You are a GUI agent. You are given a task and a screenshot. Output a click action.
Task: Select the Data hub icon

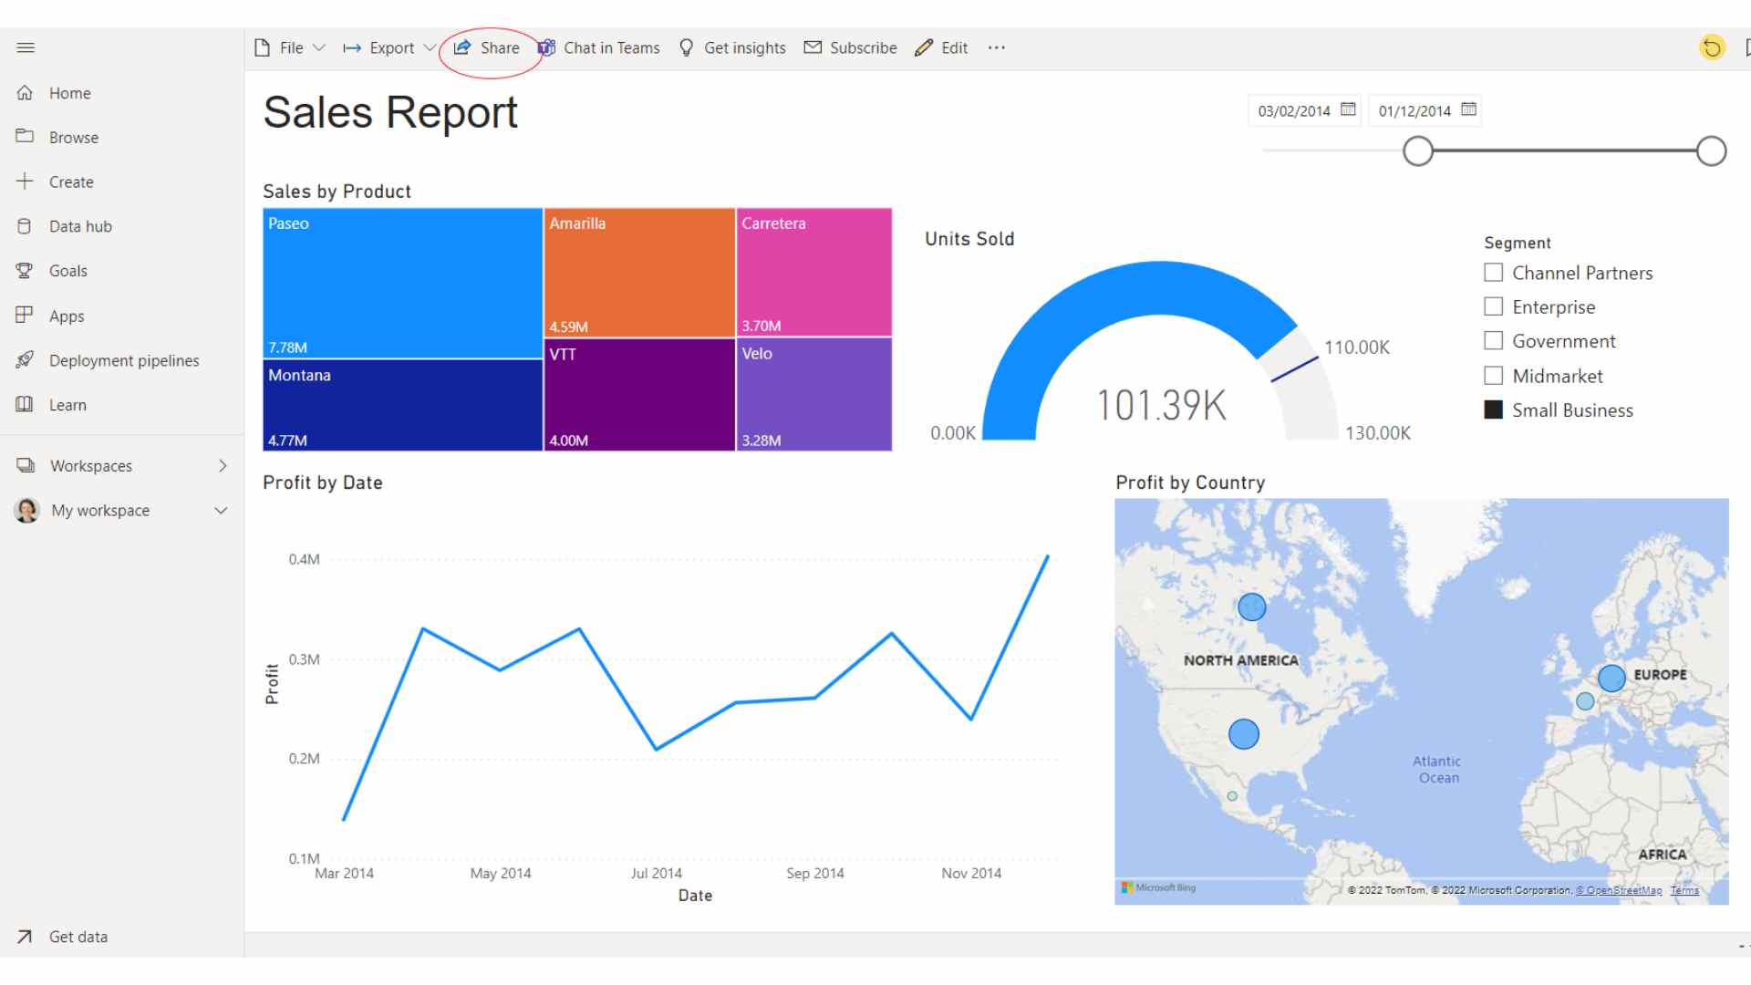[26, 226]
